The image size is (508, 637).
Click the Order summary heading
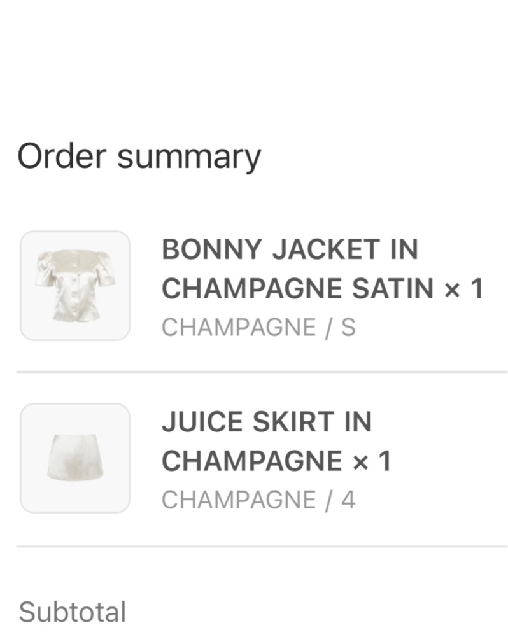(139, 157)
